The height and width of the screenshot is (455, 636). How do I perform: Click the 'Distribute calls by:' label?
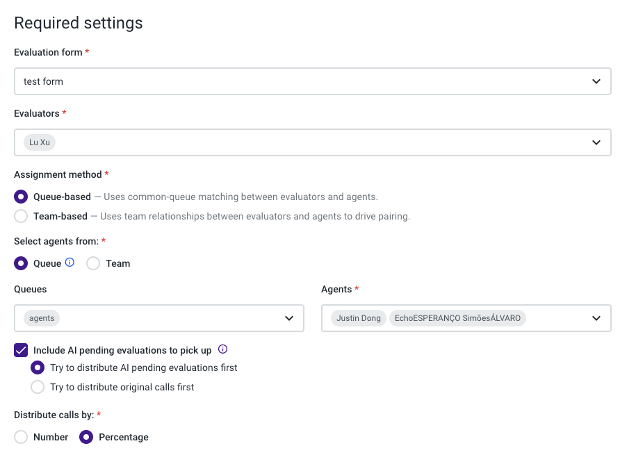(x=54, y=415)
